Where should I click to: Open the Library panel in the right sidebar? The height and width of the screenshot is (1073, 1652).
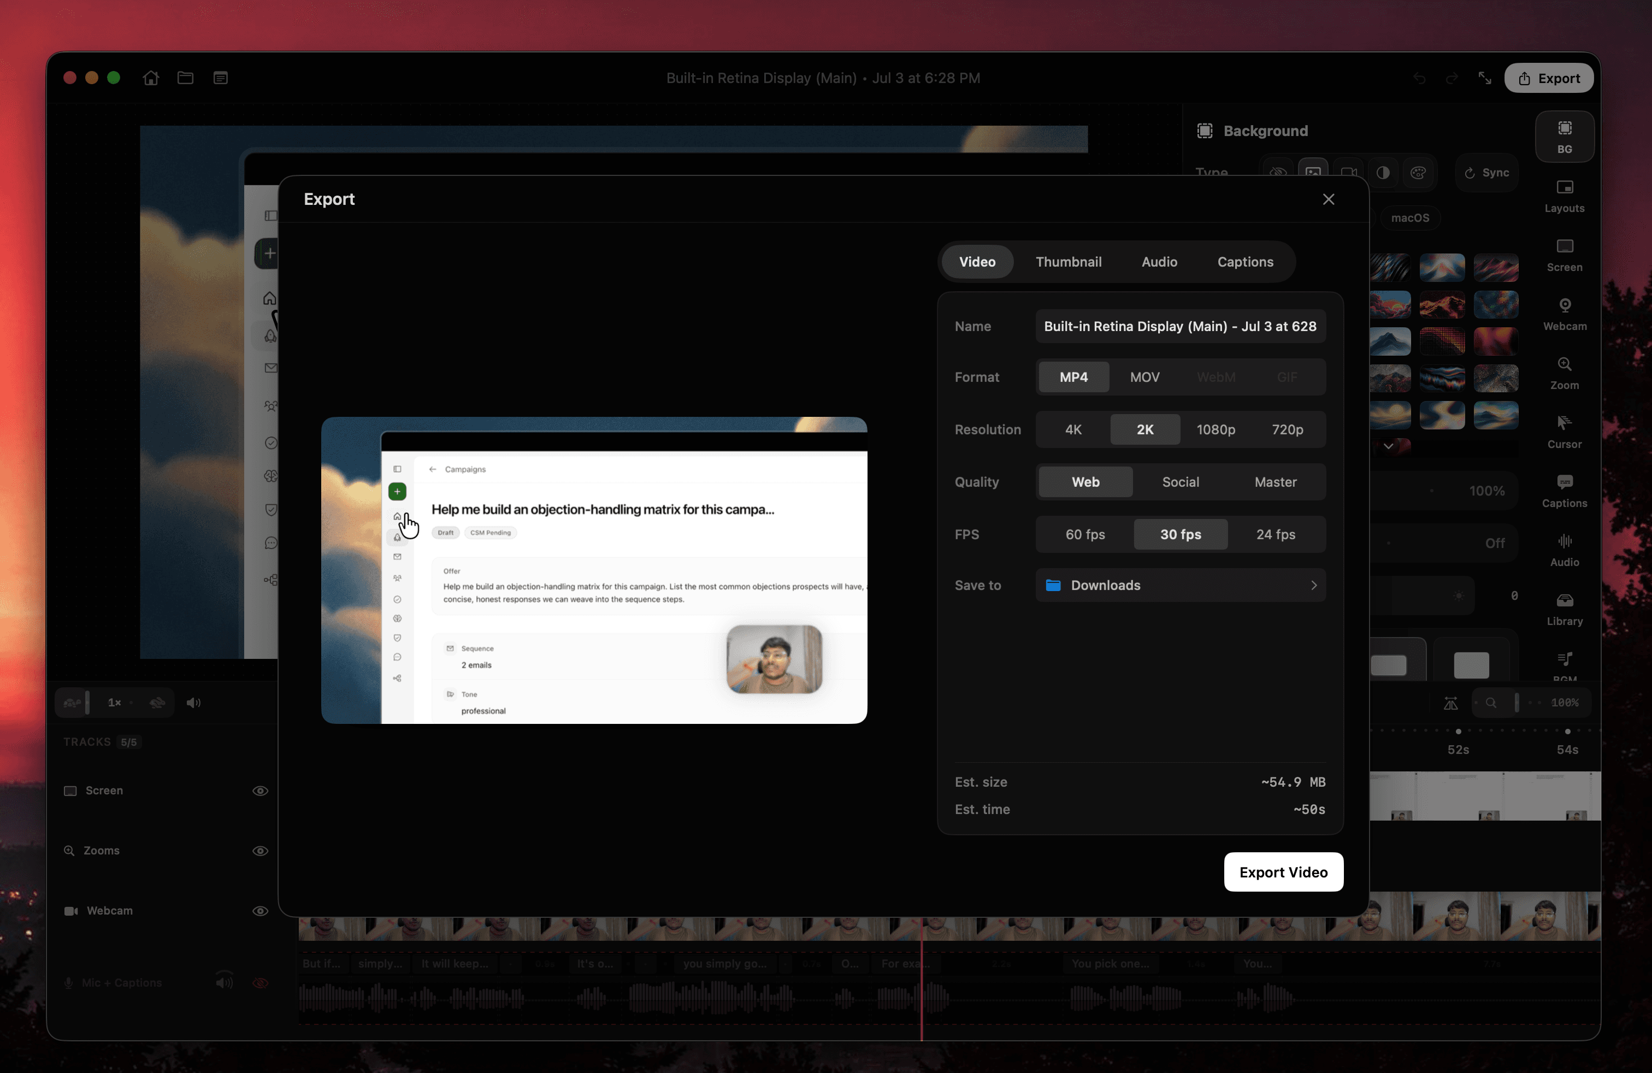click(1565, 609)
